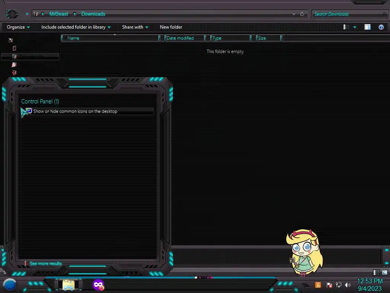This screenshot has height=293, width=390.
Task: Select Downloads in the address breadcrumb
Action: 93,14
